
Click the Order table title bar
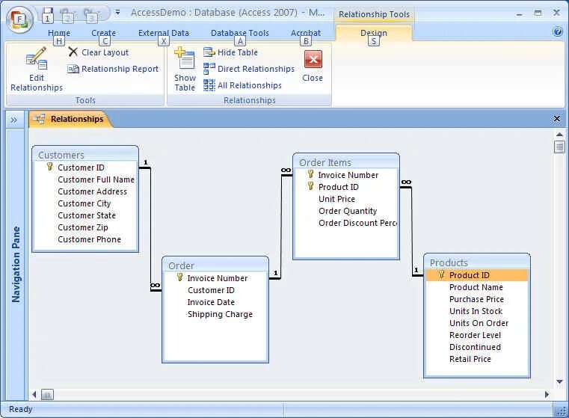click(x=215, y=265)
